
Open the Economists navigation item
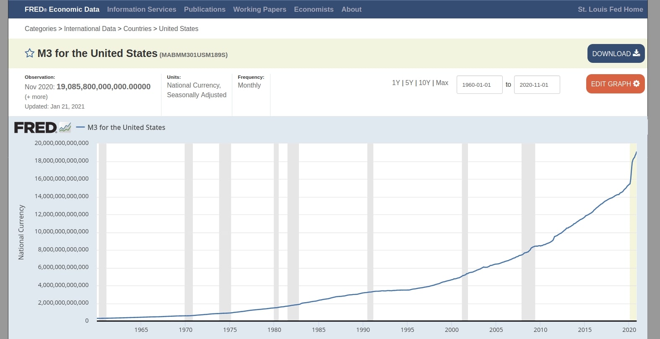[x=314, y=9]
